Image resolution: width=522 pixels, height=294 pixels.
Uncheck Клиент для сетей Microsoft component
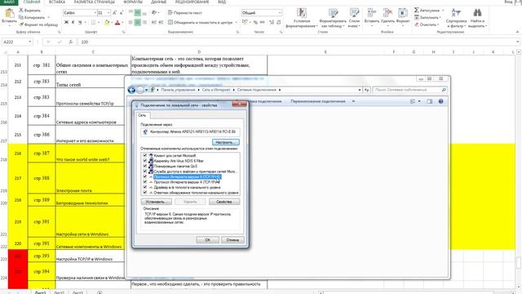click(x=145, y=155)
